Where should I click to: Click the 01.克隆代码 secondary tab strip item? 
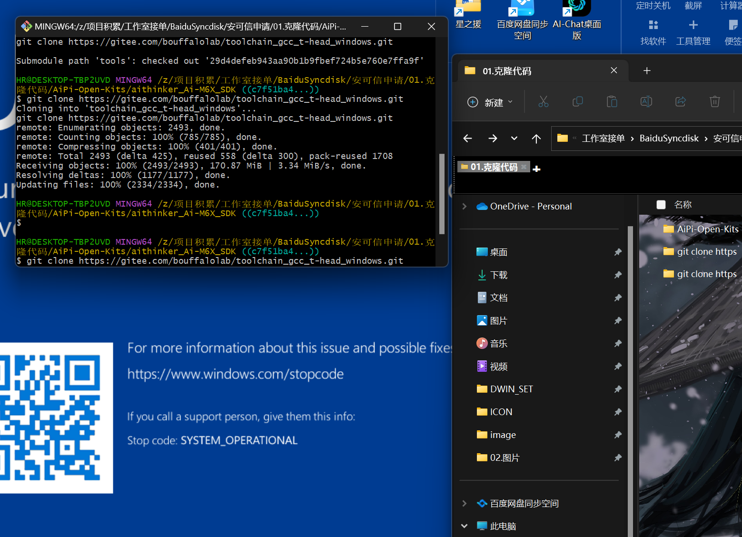494,167
